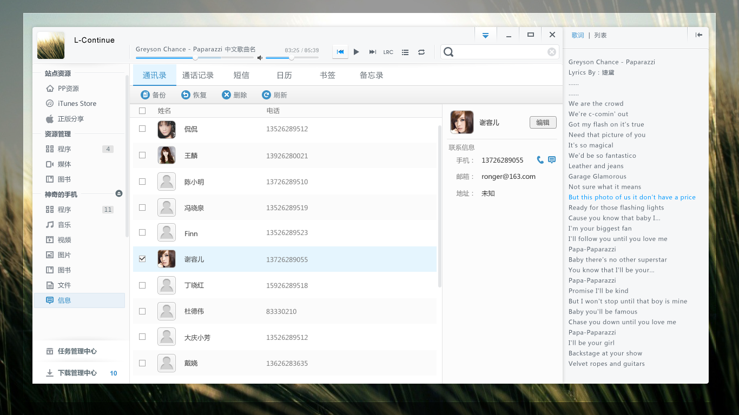Check the box for 大庆小芳
This screenshot has width=739, height=415.
click(142, 337)
